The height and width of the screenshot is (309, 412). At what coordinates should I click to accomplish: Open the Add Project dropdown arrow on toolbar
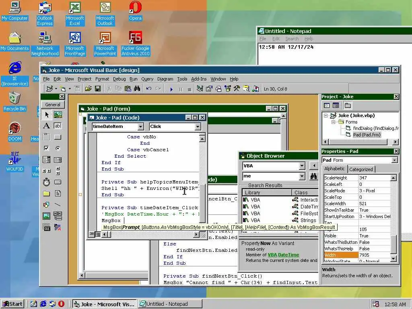[56, 89]
